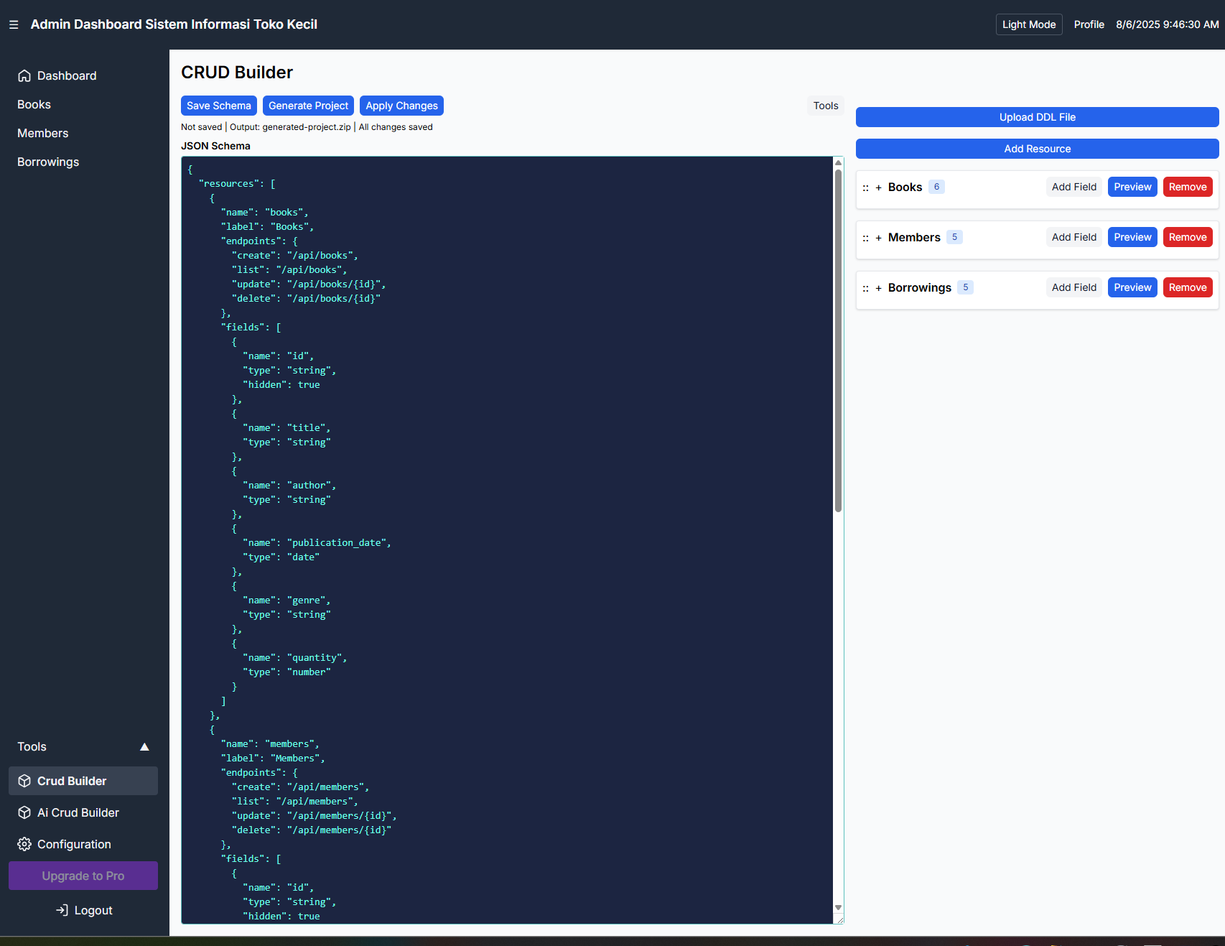Expand the Borrowings resource with plus
The height and width of the screenshot is (946, 1225).
[878, 288]
